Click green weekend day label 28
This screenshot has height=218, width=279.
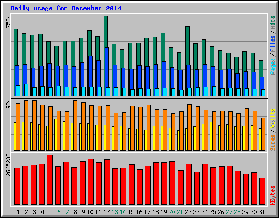point(237,212)
